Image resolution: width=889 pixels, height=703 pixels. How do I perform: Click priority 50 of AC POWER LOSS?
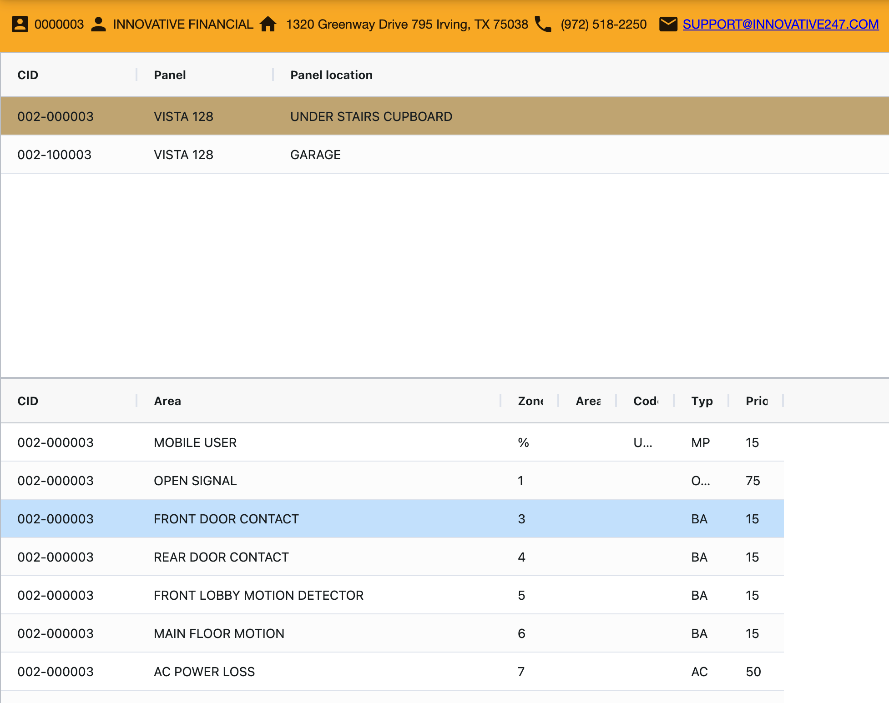[x=753, y=672]
